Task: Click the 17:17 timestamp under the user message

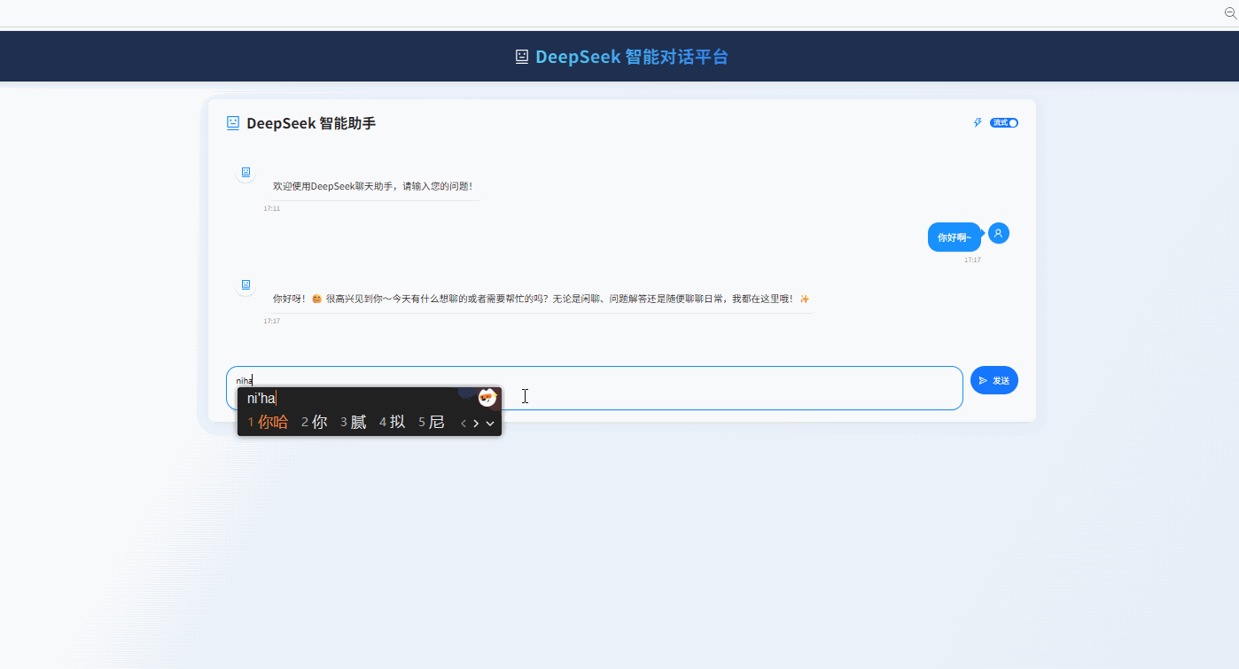Action: (x=972, y=260)
